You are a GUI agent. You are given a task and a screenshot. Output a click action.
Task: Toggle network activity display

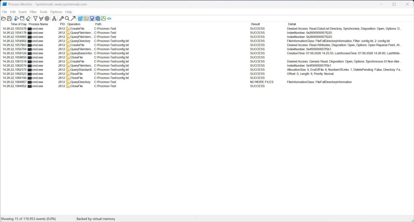click(92, 19)
